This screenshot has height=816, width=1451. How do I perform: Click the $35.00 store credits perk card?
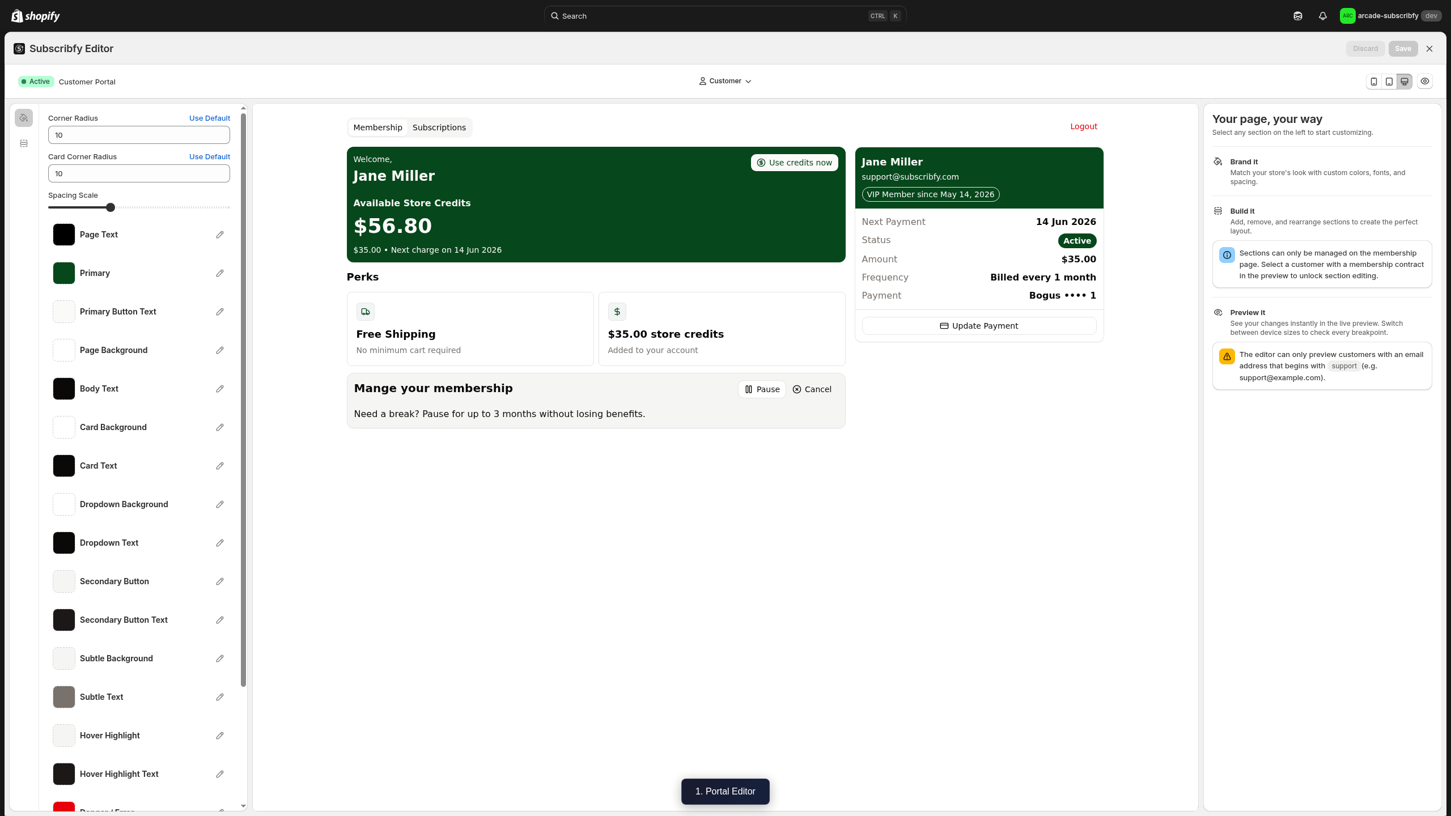[x=722, y=329]
